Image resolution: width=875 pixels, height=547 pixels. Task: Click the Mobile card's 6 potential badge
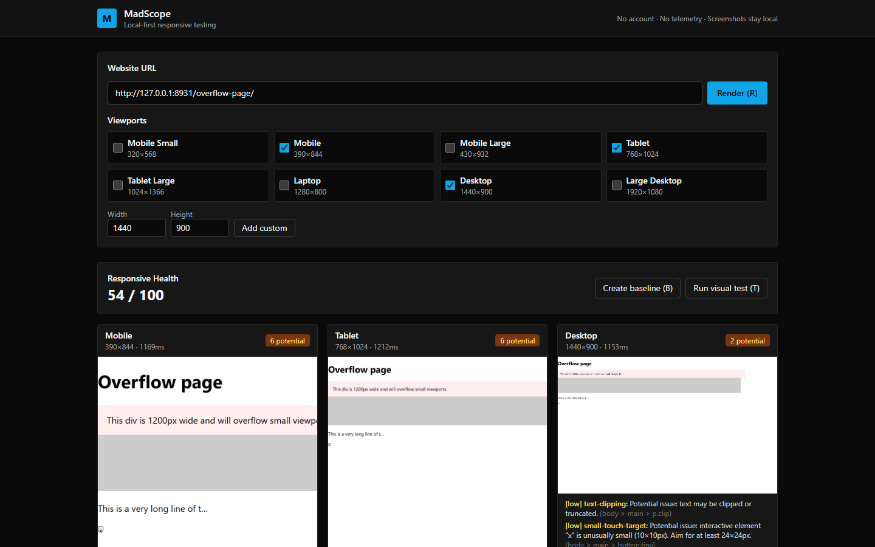tap(287, 340)
